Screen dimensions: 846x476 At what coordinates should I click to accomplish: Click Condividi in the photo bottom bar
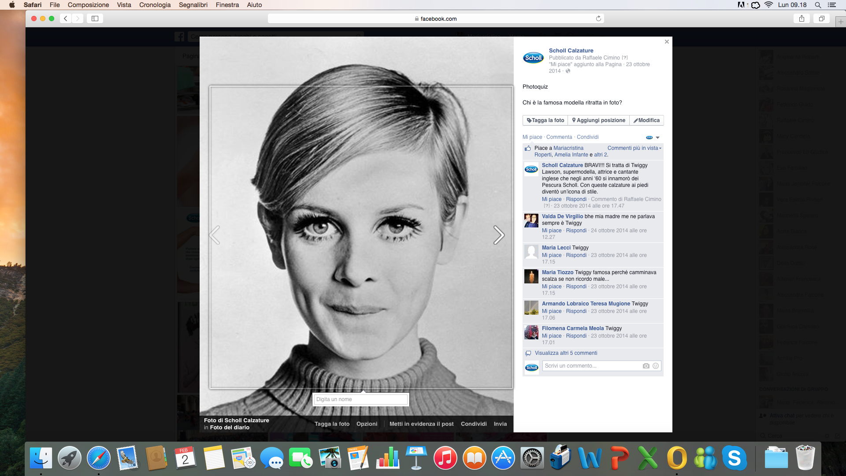pos(474,424)
